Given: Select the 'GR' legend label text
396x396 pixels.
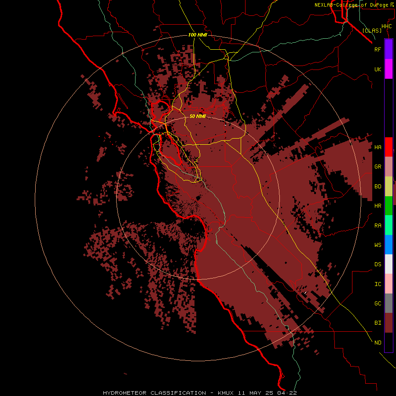Looking at the screenshot, I should (378, 167).
